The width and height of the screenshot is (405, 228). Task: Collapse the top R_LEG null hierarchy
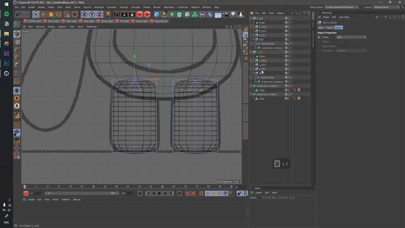(251, 18)
